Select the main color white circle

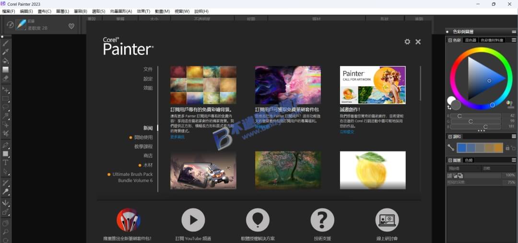point(450,100)
